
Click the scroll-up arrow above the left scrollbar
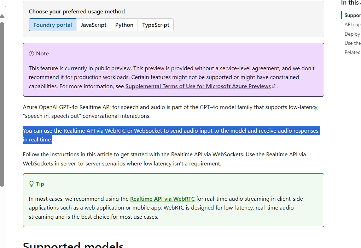coord(2,16)
